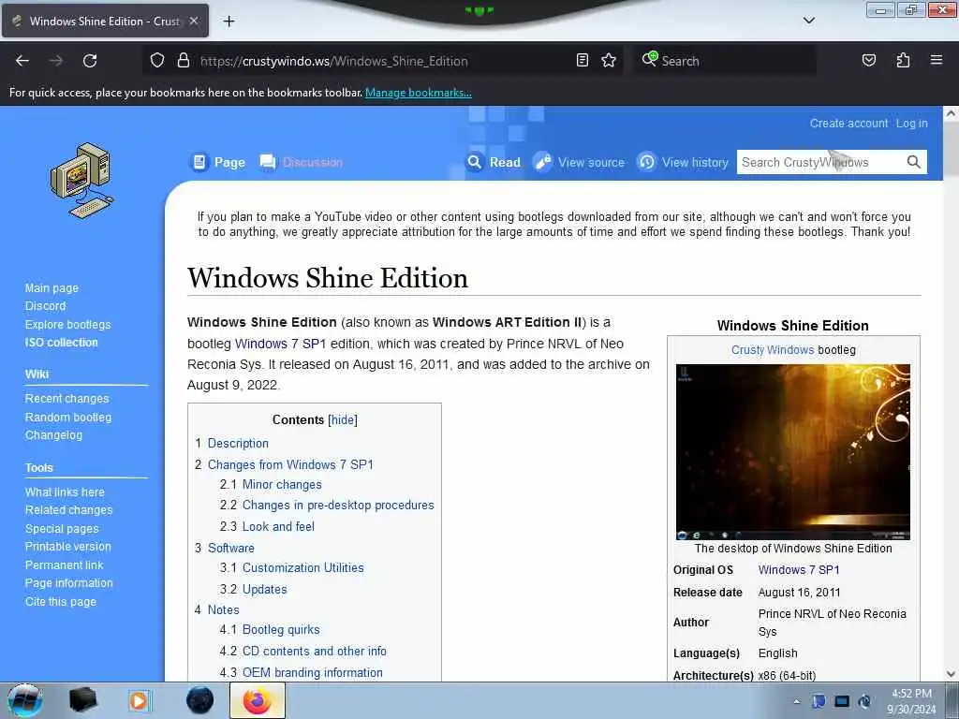The image size is (959, 719).
Task: Bookmark this page with the star icon
Action: 609,61
